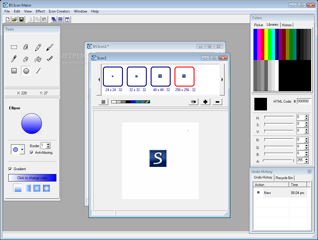Create a new file from toolbar

[7, 19]
